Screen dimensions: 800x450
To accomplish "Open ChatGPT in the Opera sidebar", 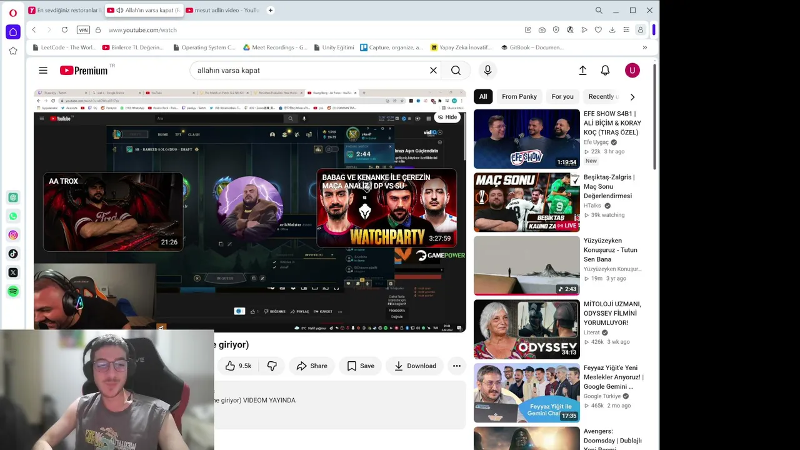I will coord(13,197).
